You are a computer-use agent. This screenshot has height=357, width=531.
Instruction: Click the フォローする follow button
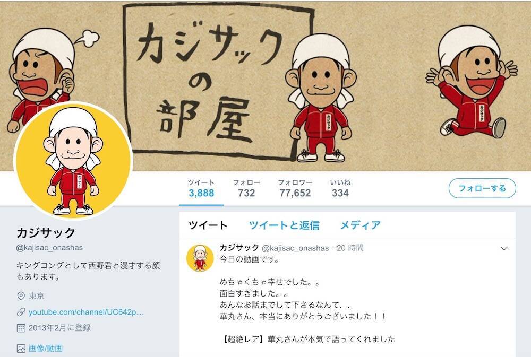[x=482, y=188]
